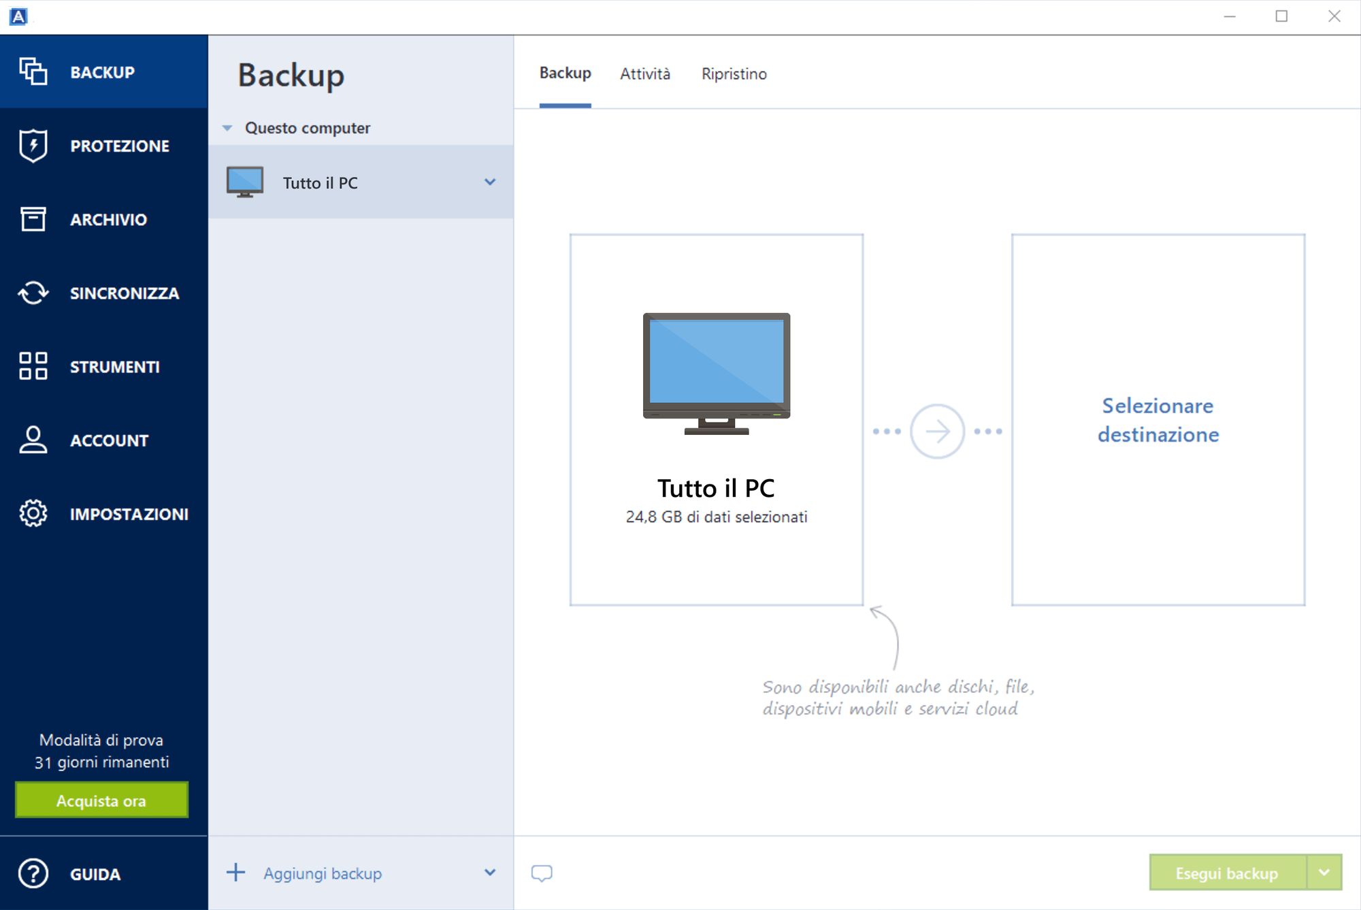
Task: Open the Esegui backup options arrow
Action: [x=1324, y=873]
